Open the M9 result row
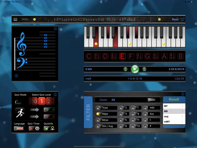Screen dimensions: 197x148 (174, 111)
